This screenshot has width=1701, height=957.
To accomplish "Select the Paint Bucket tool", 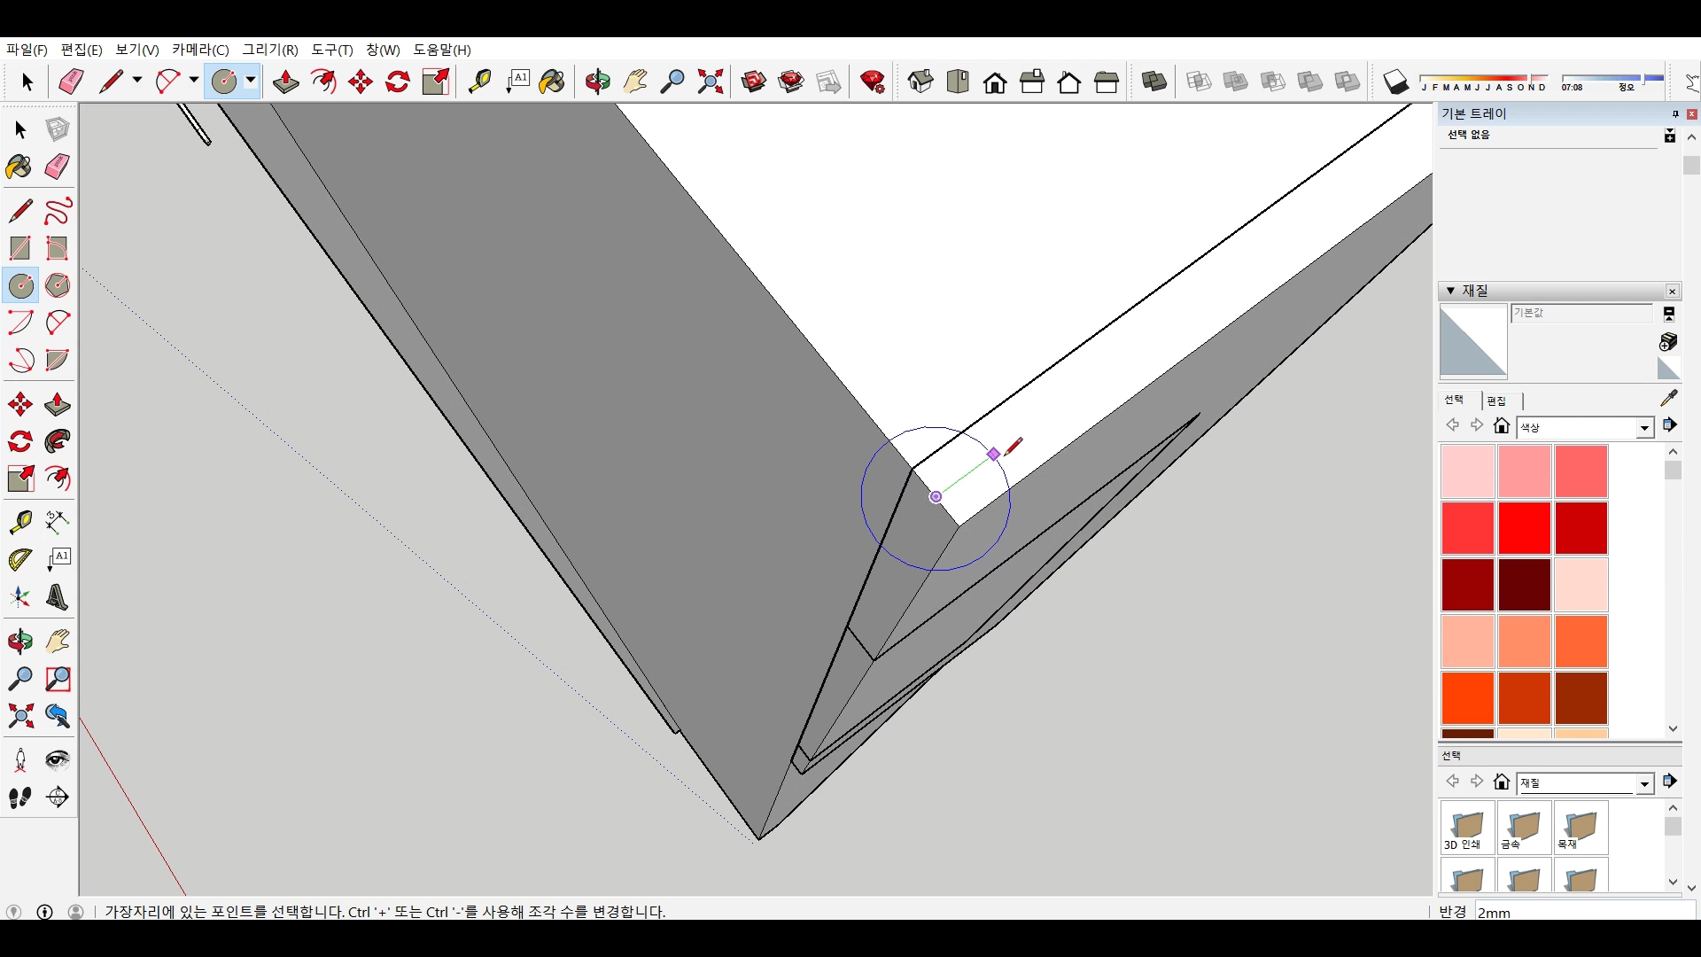I will 19,167.
